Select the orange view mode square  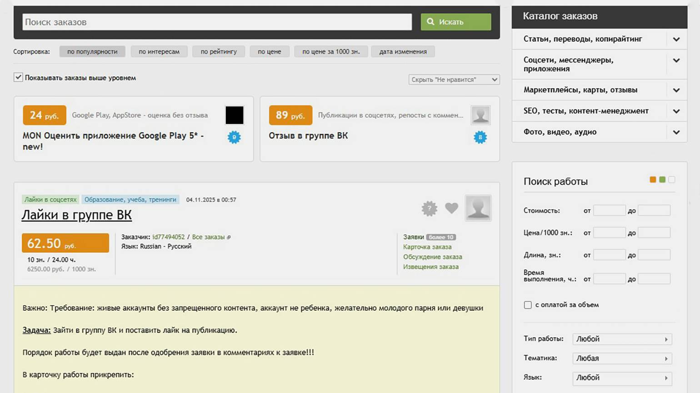tap(653, 180)
